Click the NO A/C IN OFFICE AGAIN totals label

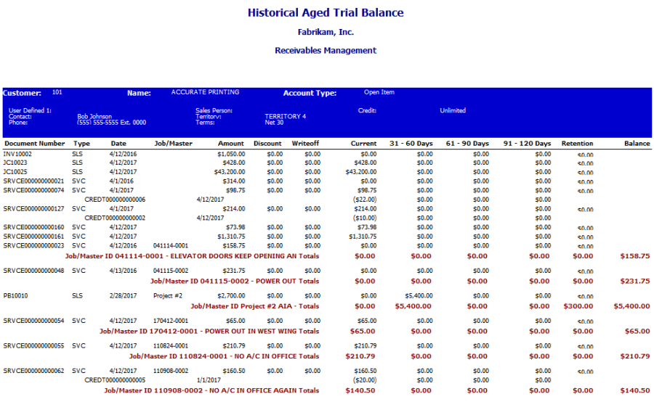[x=211, y=390]
